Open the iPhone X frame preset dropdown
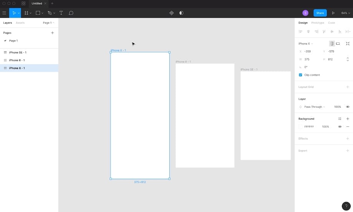Viewport: 353px width, 212px height. [x=306, y=44]
